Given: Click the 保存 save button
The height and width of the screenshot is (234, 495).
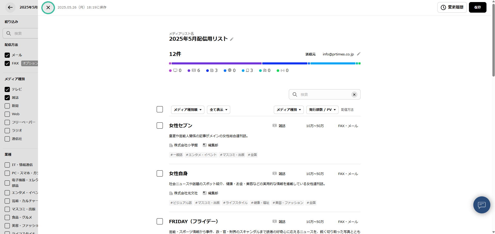Looking at the screenshot, I should pyautogui.click(x=477, y=7).
